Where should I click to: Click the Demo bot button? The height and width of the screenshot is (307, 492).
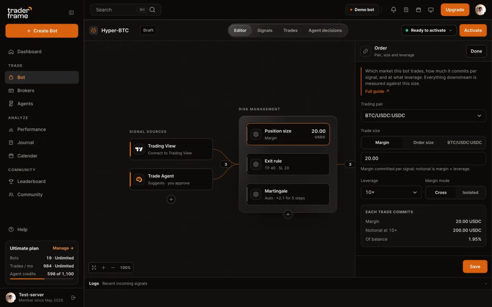362,10
